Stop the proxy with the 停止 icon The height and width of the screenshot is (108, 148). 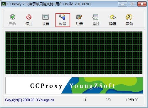click(29, 17)
